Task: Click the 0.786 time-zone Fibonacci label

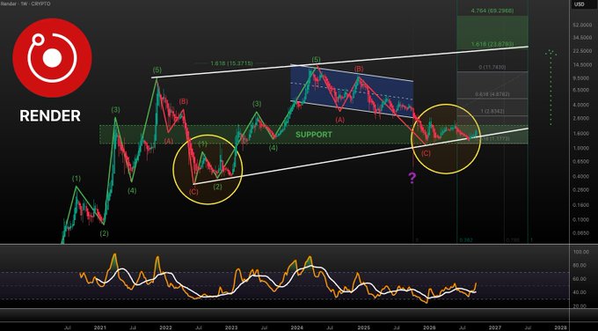Action: coord(512,240)
